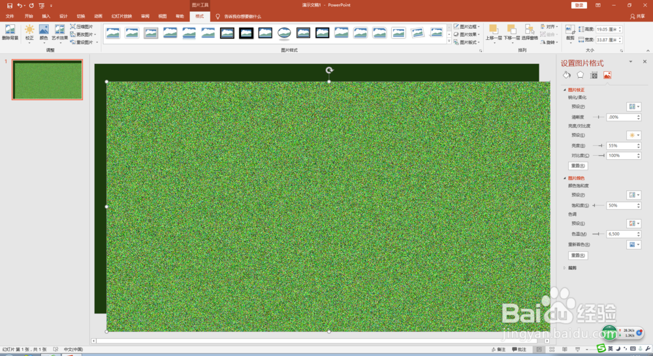The height and width of the screenshot is (356, 653).
Task: Close the Format Picture pane
Action: (x=645, y=61)
